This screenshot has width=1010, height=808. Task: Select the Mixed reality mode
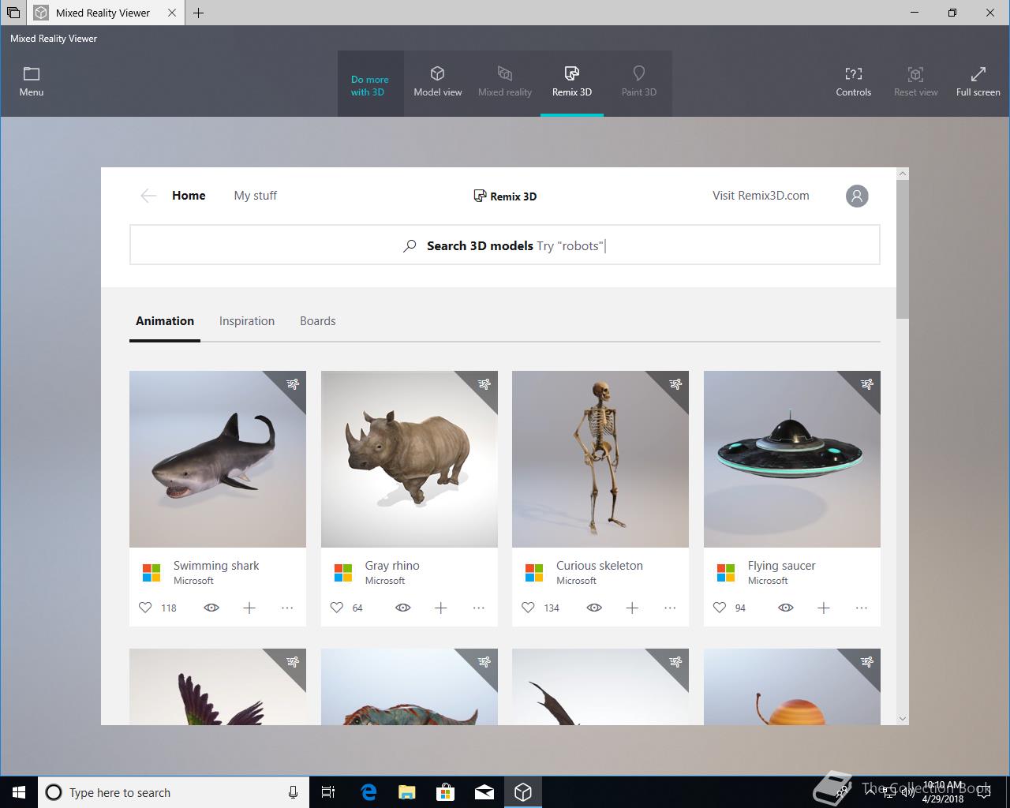click(505, 82)
